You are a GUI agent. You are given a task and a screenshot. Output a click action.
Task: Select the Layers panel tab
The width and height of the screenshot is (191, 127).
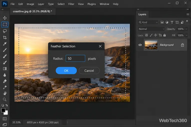(142, 14)
